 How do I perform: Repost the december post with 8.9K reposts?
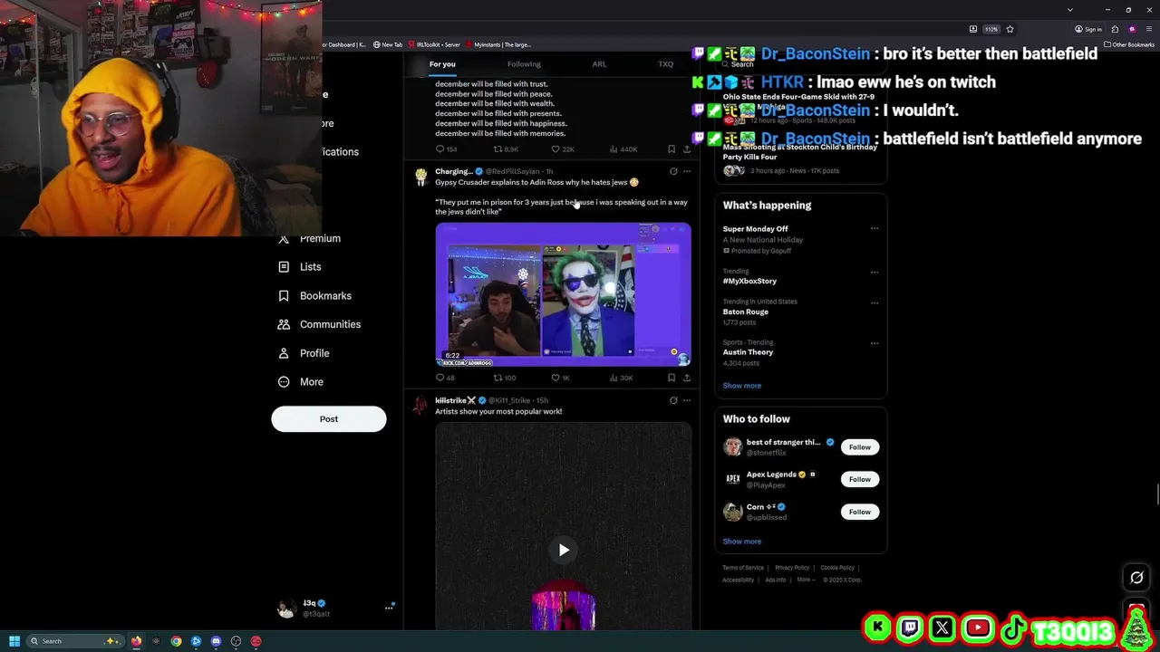(506, 149)
